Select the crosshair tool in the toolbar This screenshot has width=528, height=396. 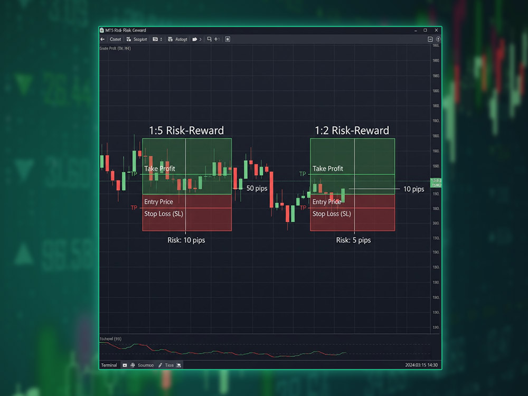[215, 39]
